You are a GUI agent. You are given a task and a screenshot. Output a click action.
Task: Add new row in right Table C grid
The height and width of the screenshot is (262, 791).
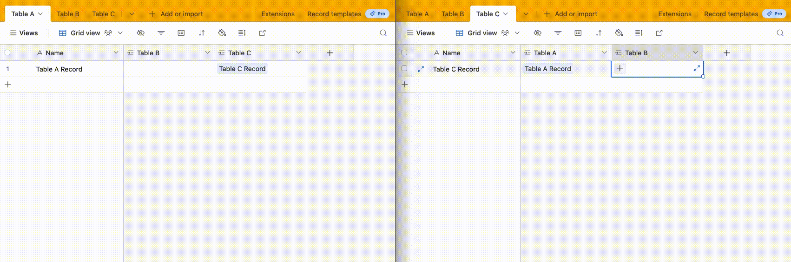pos(405,85)
